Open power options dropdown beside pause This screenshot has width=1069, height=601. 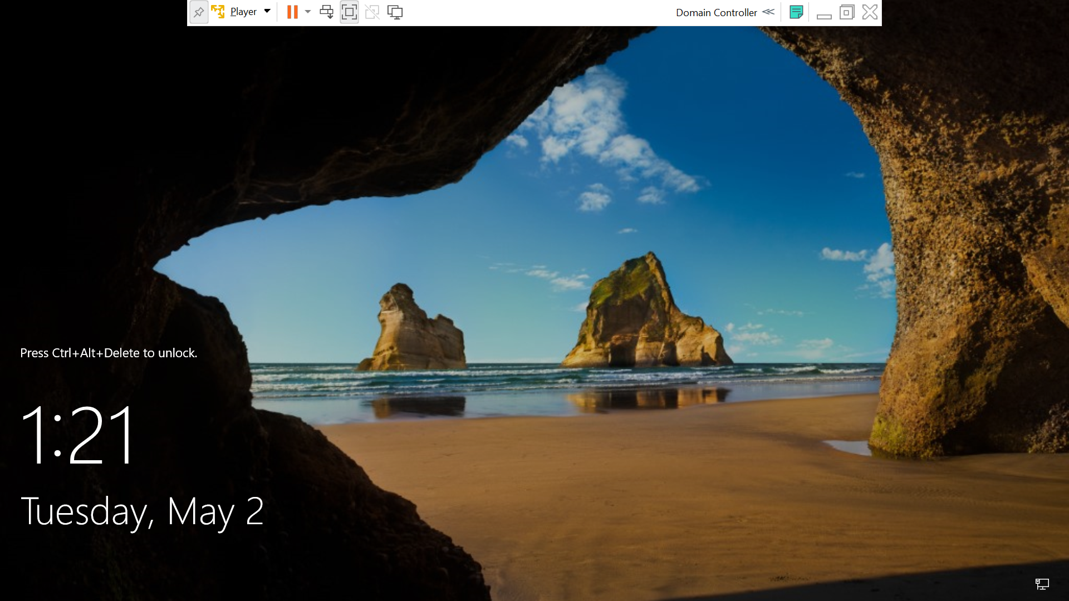coord(307,12)
